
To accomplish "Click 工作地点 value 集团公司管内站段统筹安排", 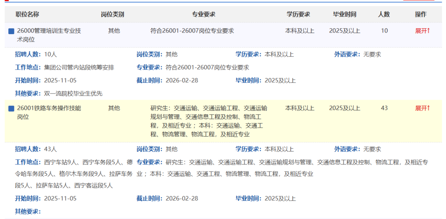I will (79, 68).
